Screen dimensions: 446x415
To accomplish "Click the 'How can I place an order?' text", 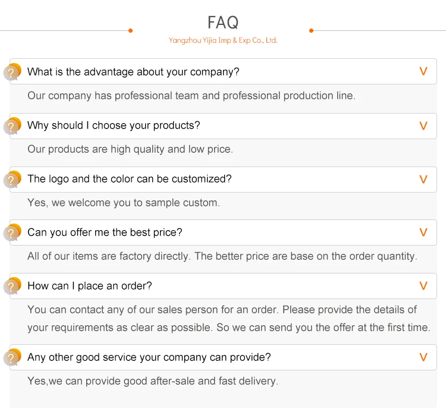I will 90,286.
